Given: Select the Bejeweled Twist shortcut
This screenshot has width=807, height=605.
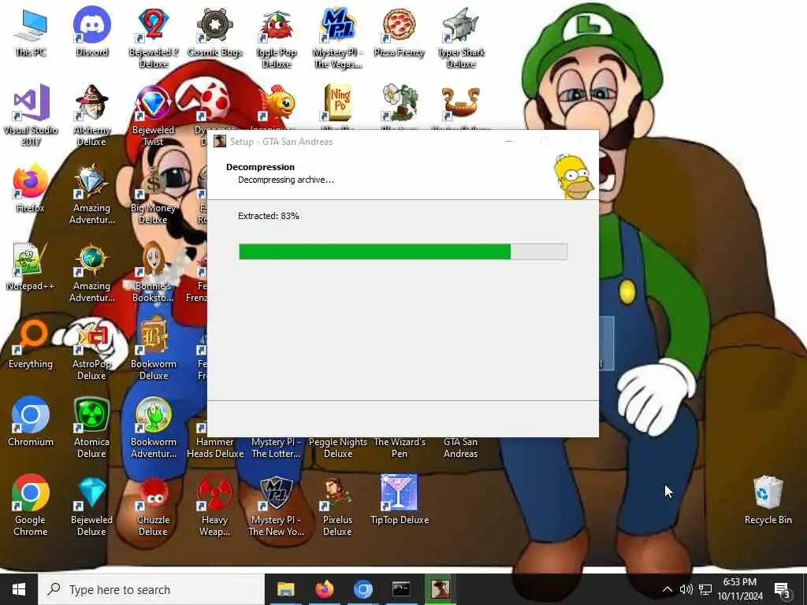Looking at the screenshot, I should 154,115.
